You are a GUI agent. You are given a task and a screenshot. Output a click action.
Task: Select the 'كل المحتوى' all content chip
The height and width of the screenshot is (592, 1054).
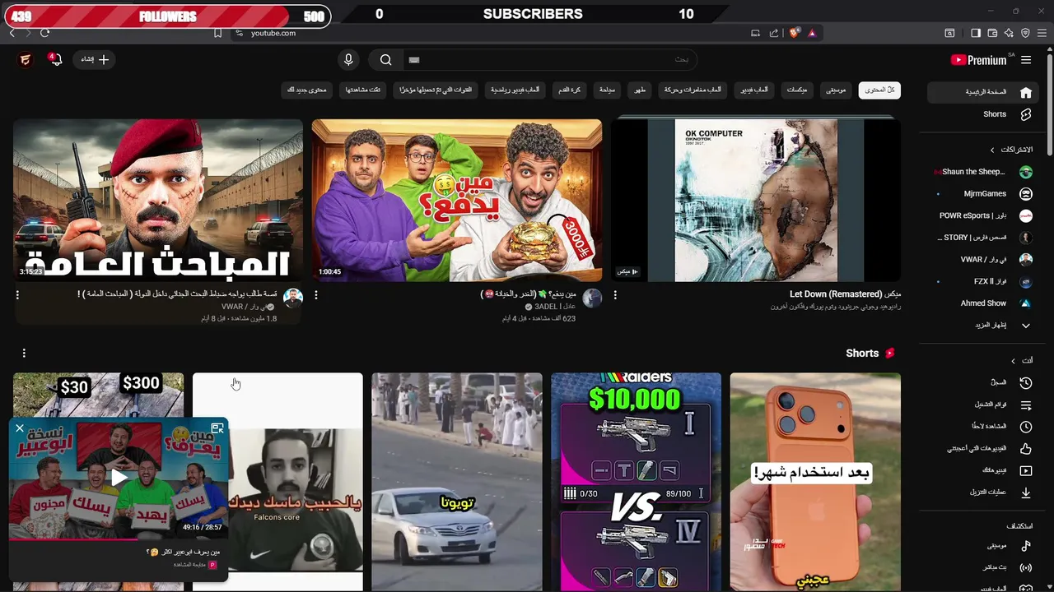pyautogui.click(x=879, y=90)
